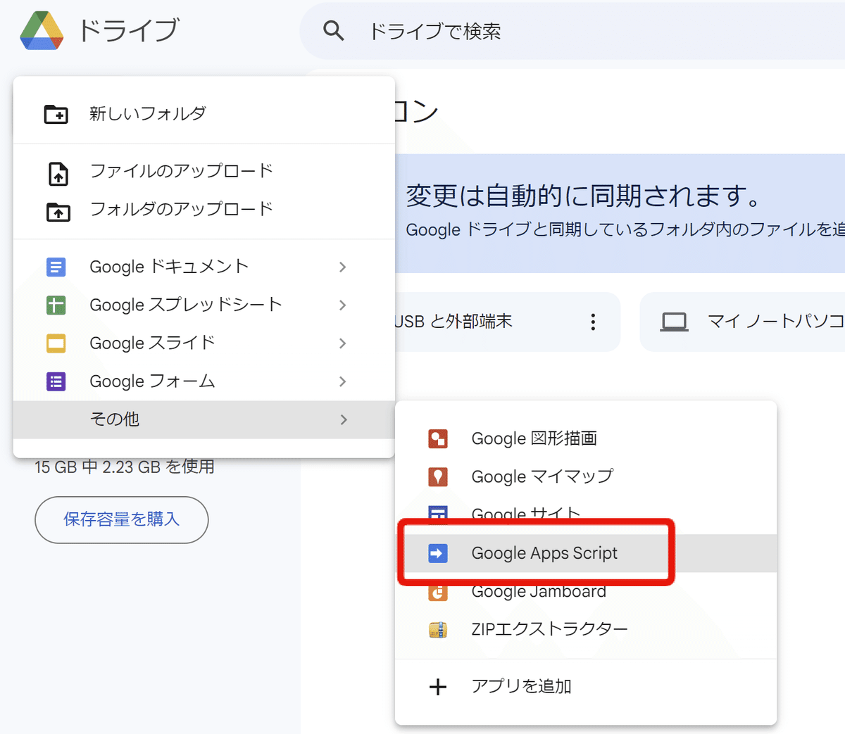Expand the Google スプレッドシート submenu arrow
The image size is (845, 734).
(342, 305)
